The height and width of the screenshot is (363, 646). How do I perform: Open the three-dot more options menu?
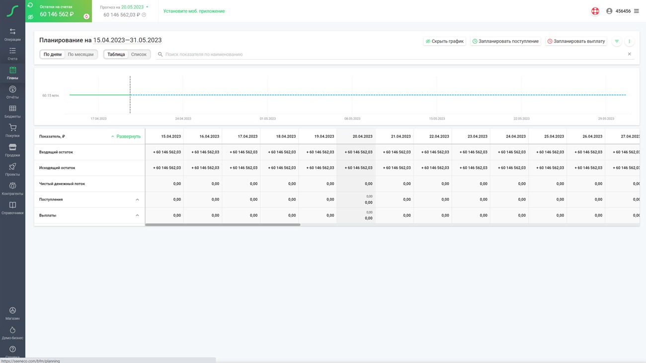pos(629,41)
